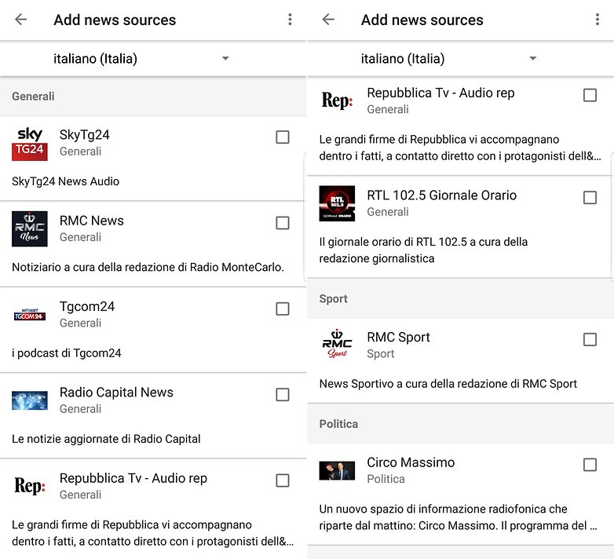This screenshot has width=614, height=559.
Task: Click 'Un nuovo spazio di informazione' description
Action: click(459, 517)
